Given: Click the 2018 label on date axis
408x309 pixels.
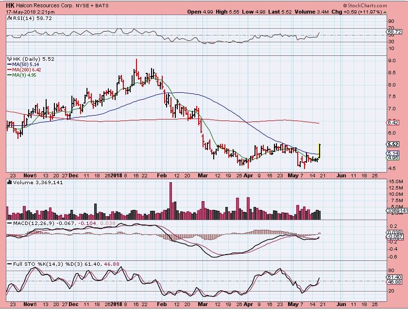Looking at the screenshot, I should (x=117, y=174).
